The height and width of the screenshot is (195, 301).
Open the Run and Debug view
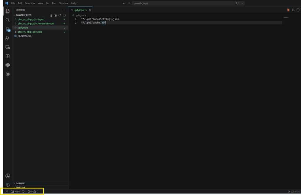[x=7, y=38]
